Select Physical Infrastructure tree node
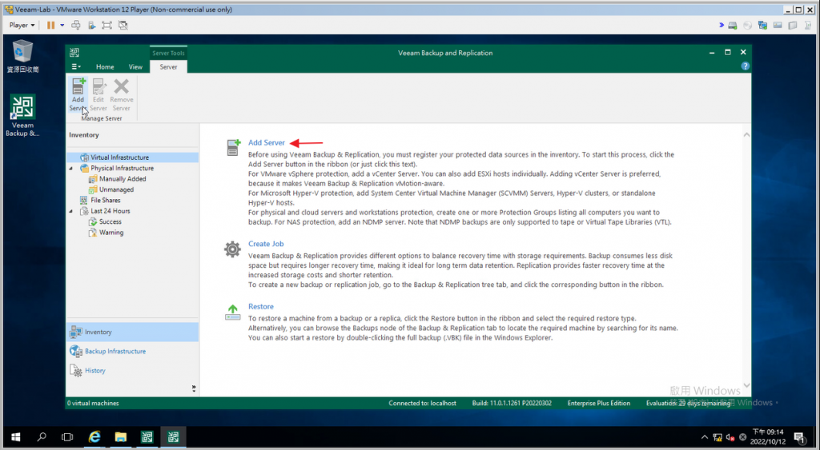The height and width of the screenshot is (450, 820). (122, 168)
